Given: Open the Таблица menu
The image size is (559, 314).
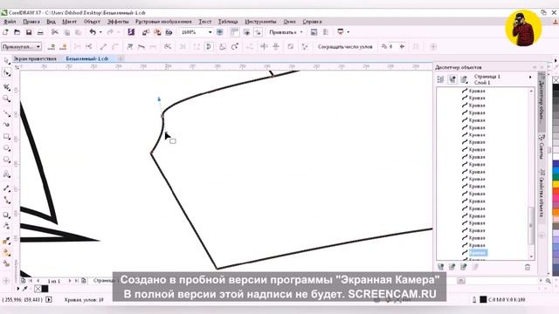Looking at the screenshot, I should click(x=228, y=22).
